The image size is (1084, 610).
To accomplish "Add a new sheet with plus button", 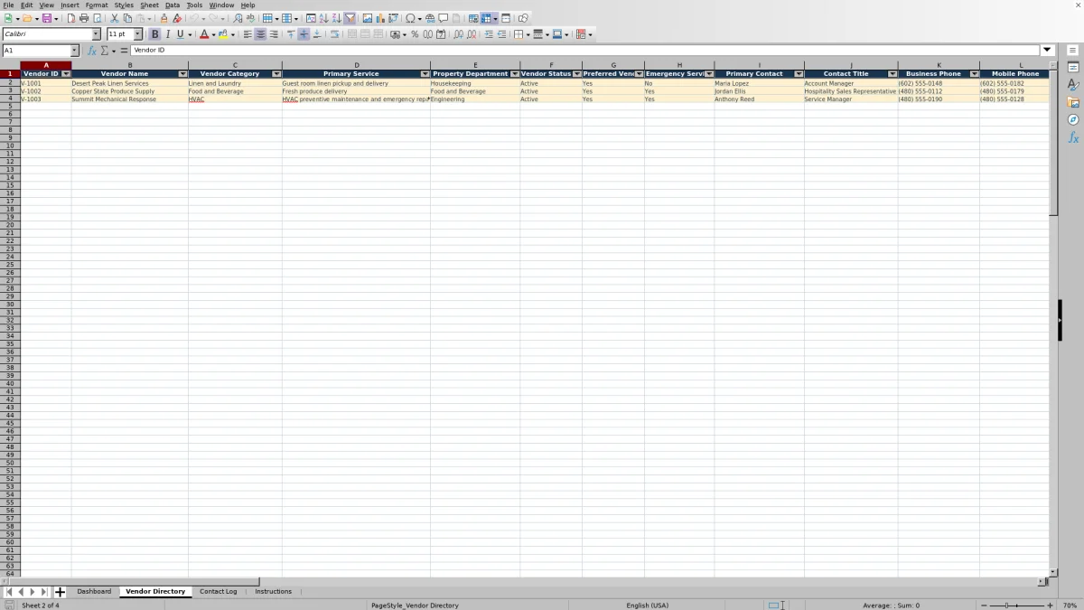I will [60, 592].
